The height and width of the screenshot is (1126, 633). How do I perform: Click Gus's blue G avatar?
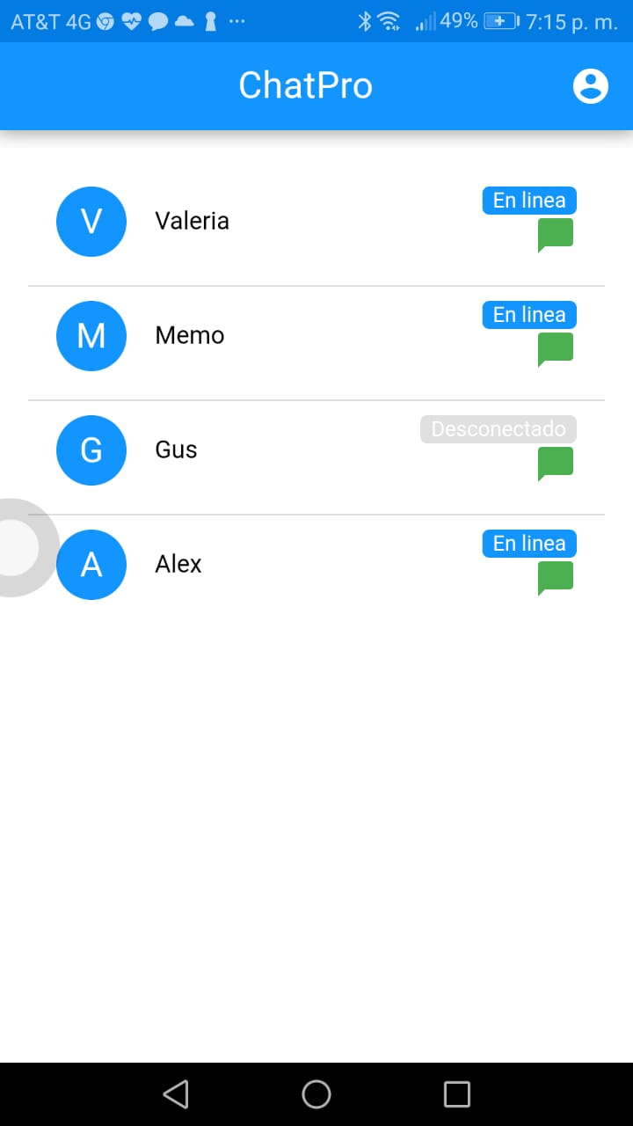tap(91, 450)
